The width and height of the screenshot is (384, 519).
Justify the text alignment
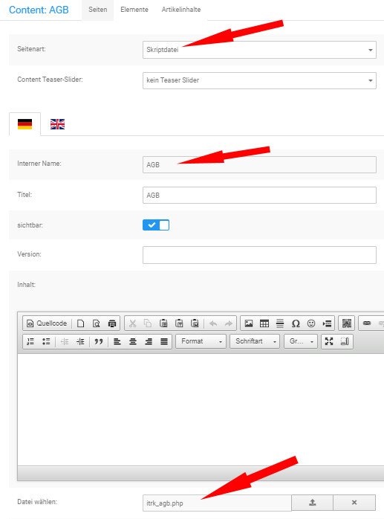(x=164, y=341)
